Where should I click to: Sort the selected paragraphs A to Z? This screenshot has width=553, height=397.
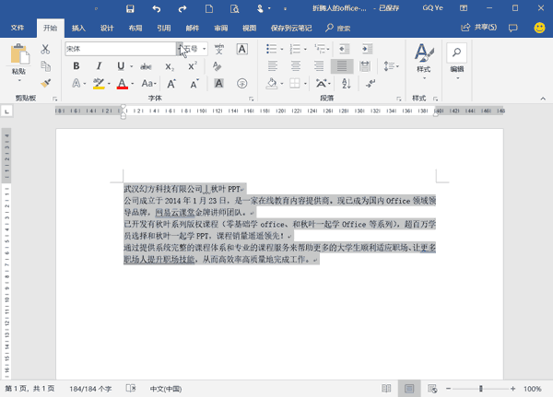[x=347, y=84]
